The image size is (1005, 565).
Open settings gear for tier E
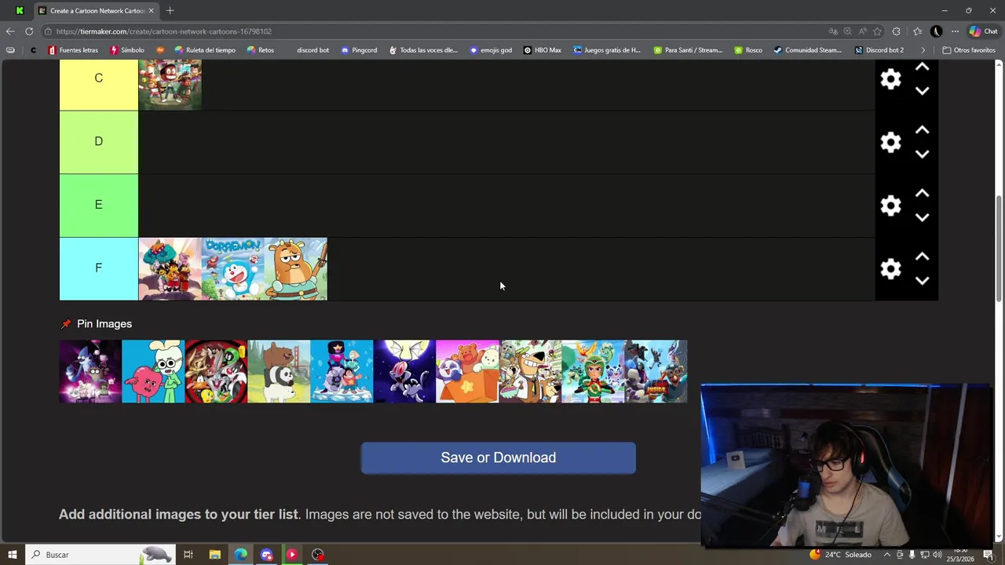(x=890, y=206)
